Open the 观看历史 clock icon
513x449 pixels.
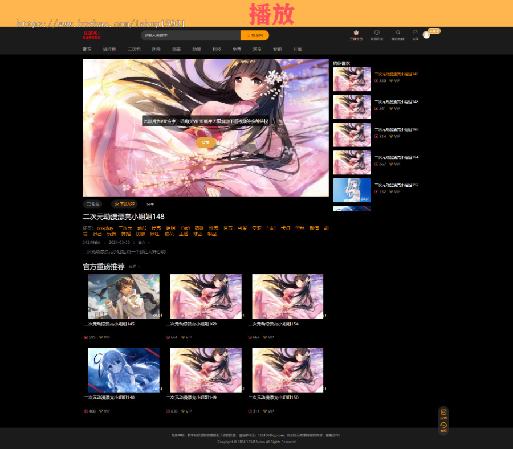[x=377, y=32]
